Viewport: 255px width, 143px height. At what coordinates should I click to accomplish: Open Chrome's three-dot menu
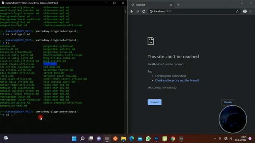(251, 12)
